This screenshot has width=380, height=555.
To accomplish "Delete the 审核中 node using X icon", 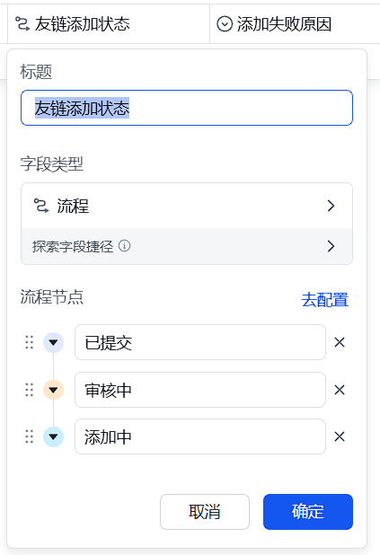I will 340,390.
